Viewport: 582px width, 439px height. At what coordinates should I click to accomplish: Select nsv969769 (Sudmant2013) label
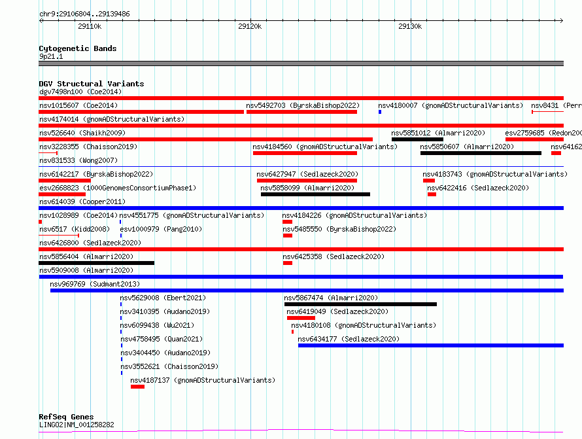coord(95,284)
